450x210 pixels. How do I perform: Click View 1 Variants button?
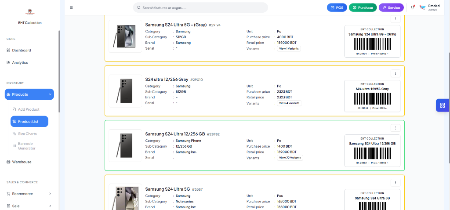click(x=289, y=48)
